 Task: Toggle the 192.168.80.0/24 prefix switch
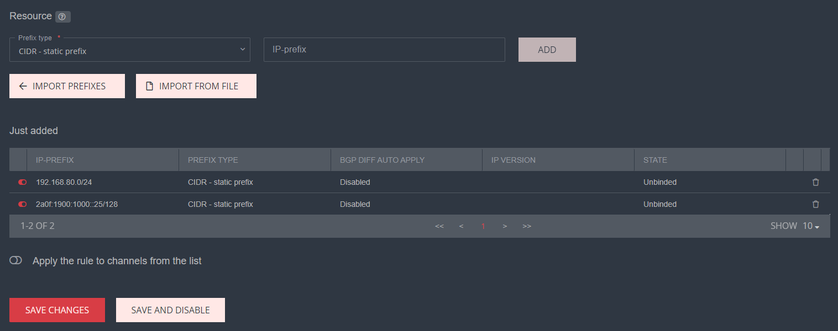(x=23, y=182)
